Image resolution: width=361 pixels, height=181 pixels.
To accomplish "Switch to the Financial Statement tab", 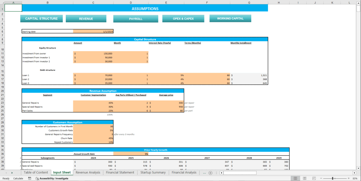I will tap(120, 173).
